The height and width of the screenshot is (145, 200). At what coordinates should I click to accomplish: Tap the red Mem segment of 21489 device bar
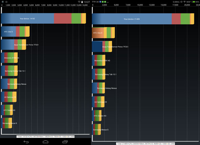point(176,19)
